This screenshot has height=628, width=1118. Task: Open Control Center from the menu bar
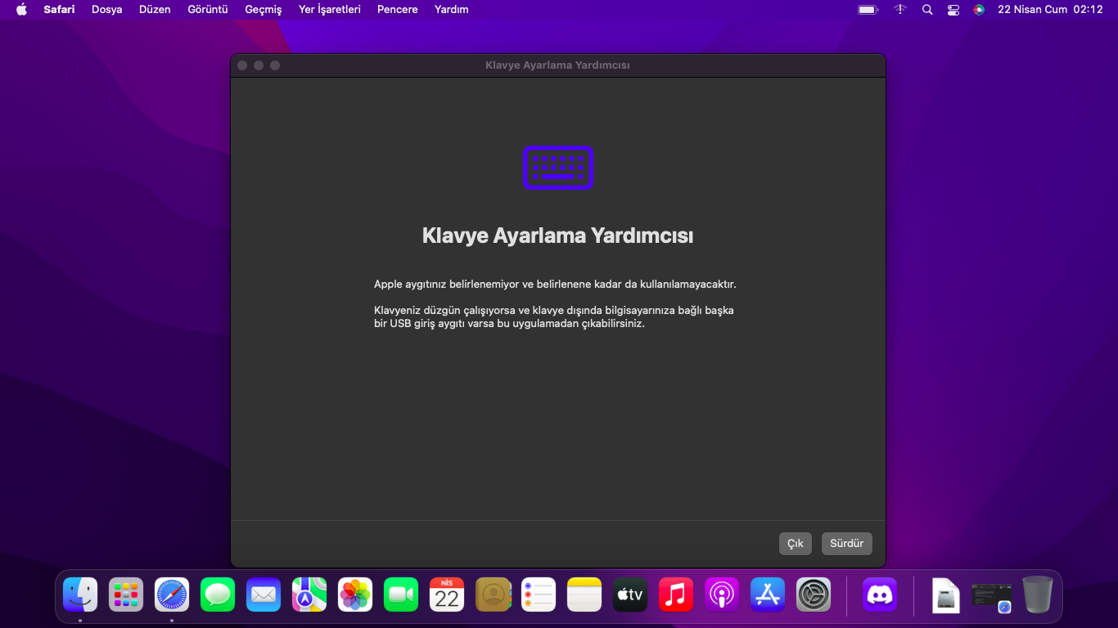953,10
